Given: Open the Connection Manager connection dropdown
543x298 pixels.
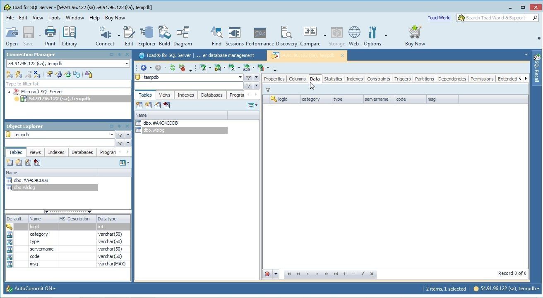Looking at the screenshot, I should tap(127, 64).
